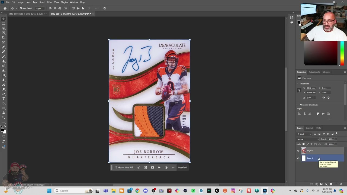The image size is (347, 195).
Task: Toggle the width-height link constraint
Action: click(299, 90)
